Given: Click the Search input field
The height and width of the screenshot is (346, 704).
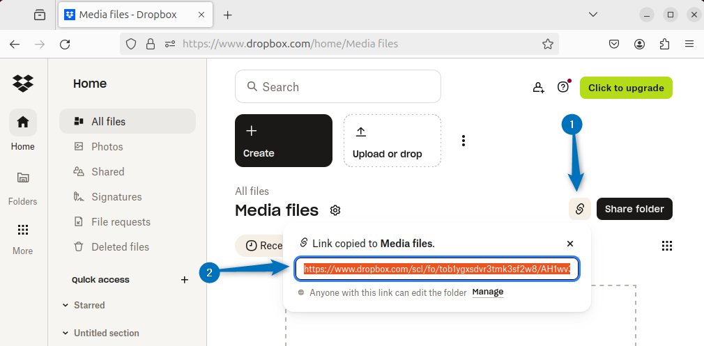Looking at the screenshot, I should point(337,87).
